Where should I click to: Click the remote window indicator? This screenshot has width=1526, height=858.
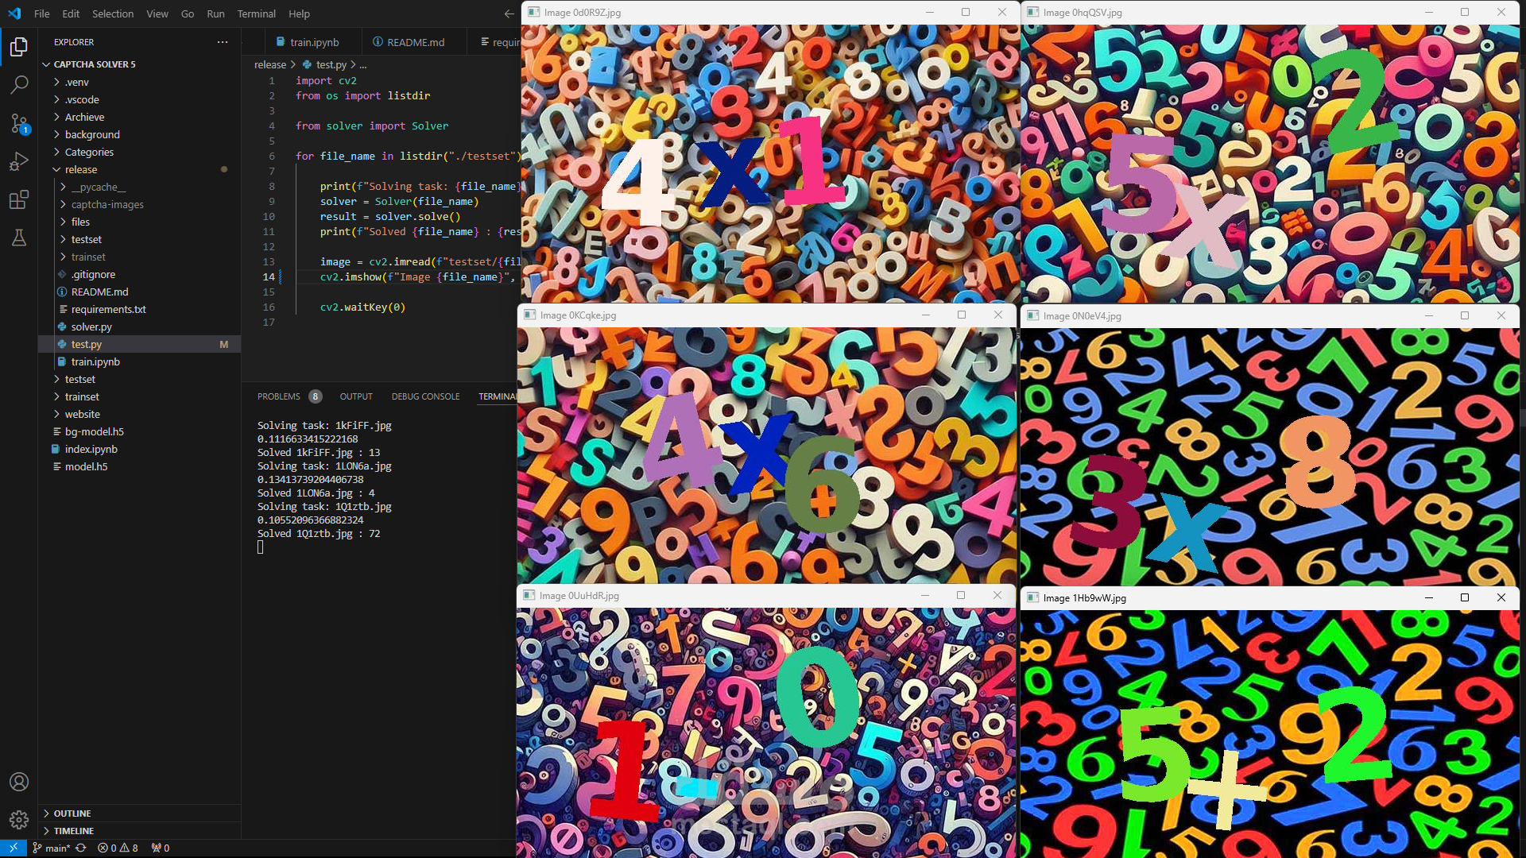pos(13,848)
